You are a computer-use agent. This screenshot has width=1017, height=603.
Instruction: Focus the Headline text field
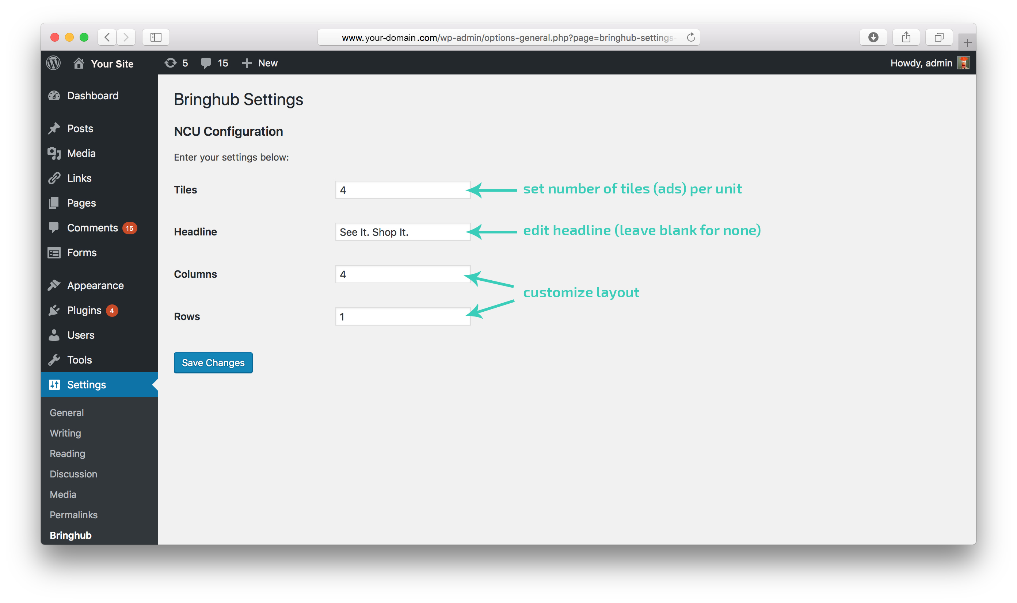tap(402, 232)
